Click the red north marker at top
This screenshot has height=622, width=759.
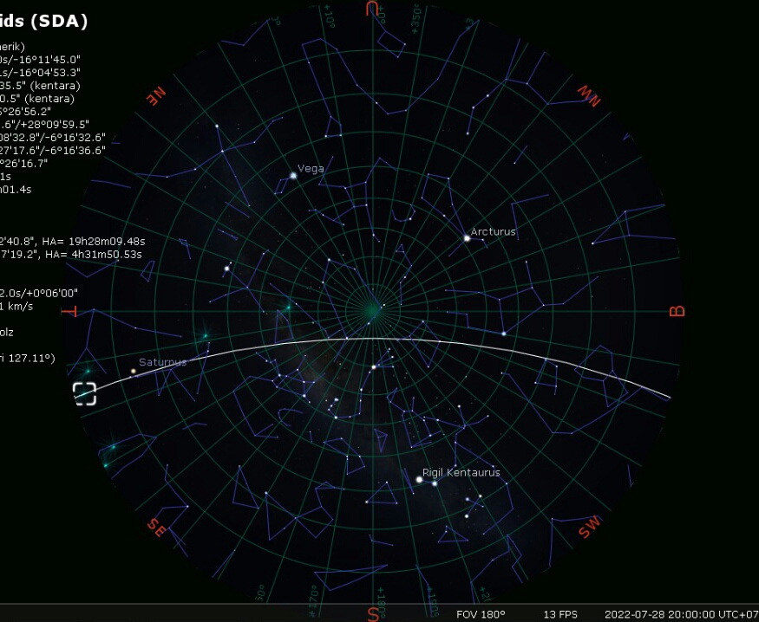373,9
